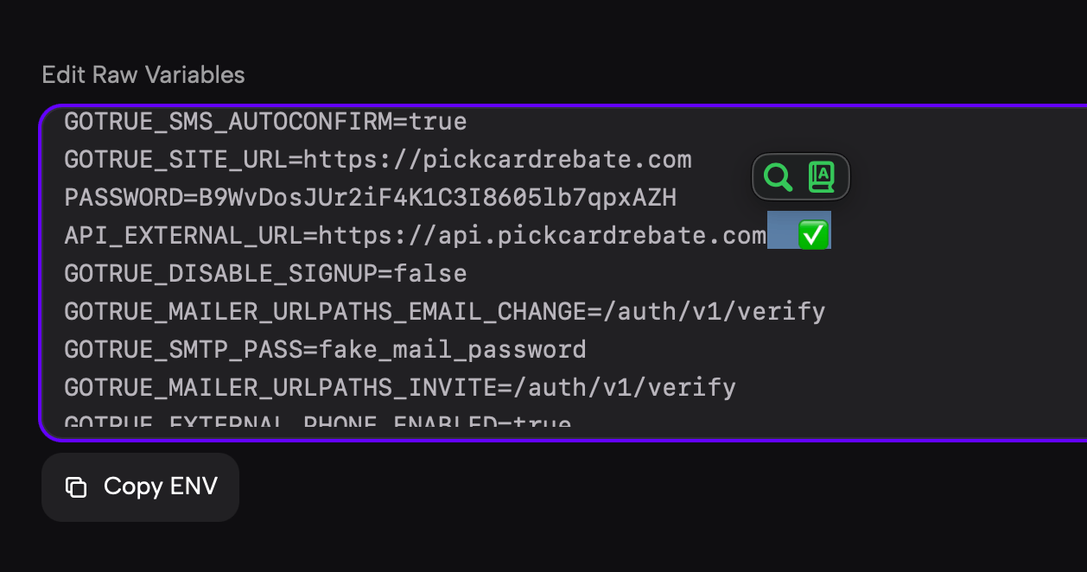Viewport: 1087px width, 572px height.
Task: Click the 'false' value of GOTRUE_DISABLE_SIGNUP
Action: pyautogui.click(x=429, y=274)
